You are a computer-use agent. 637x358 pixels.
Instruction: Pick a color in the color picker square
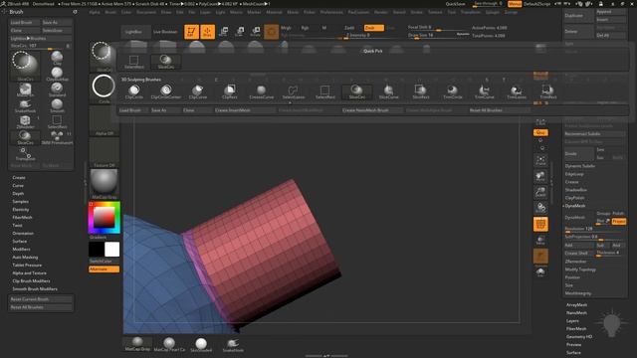(105, 217)
